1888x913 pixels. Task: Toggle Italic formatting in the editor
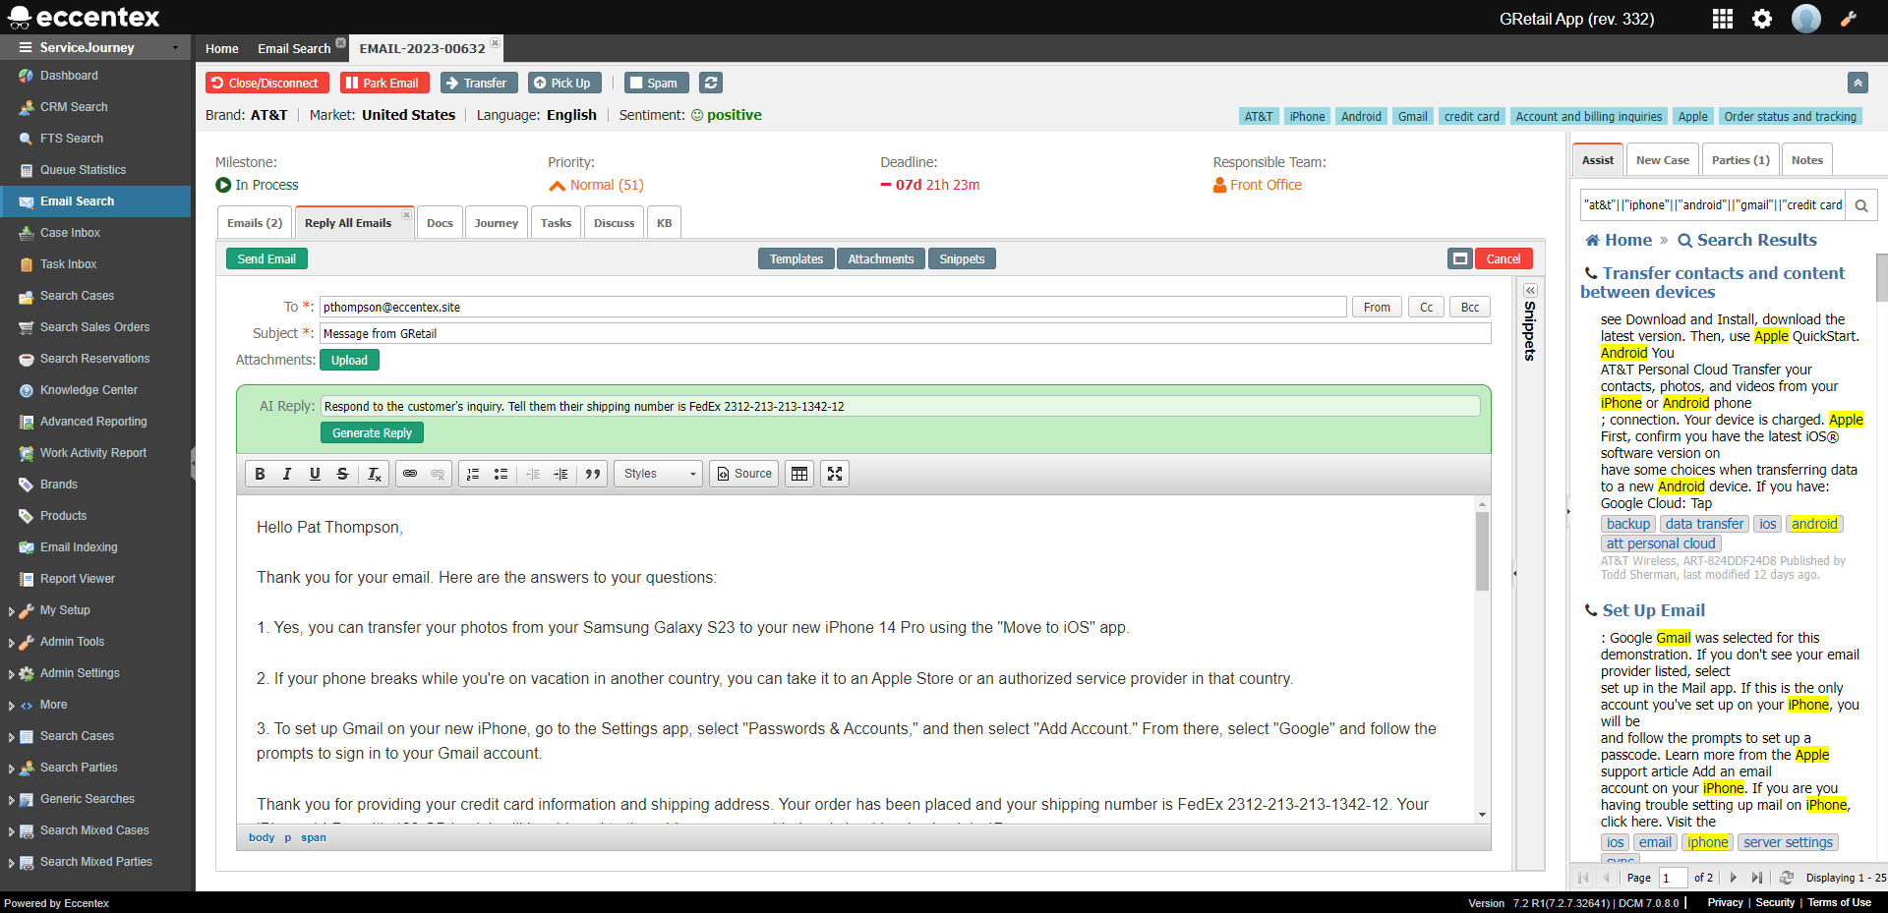[x=287, y=474]
